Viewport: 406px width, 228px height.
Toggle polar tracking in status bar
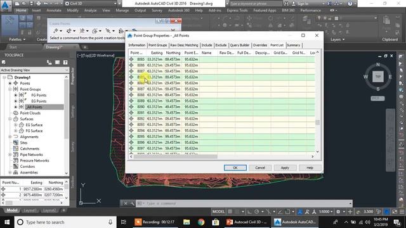[x=256, y=212]
